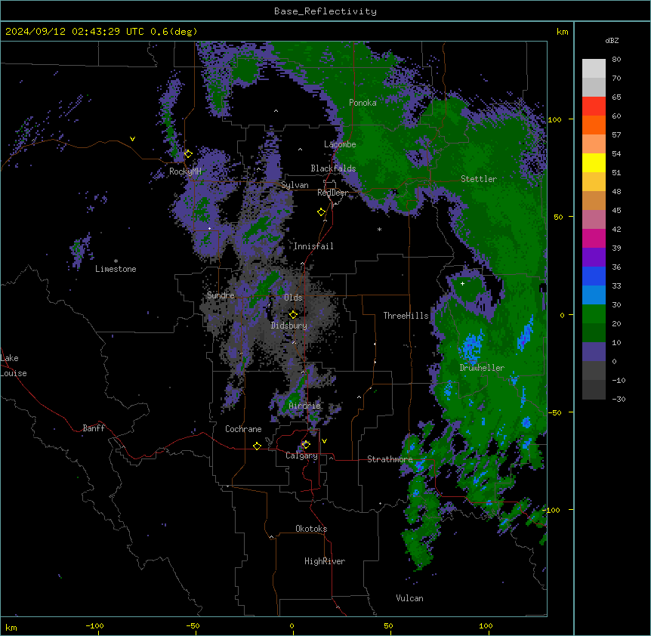Click the -30 value in dBZ legend
The image size is (651, 636).
click(x=619, y=400)
